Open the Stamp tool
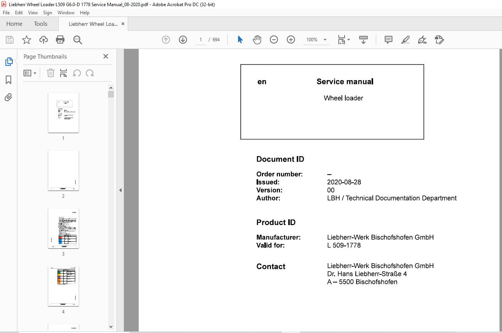This screenshot has height=333, width=502. [x=439, y=40]
